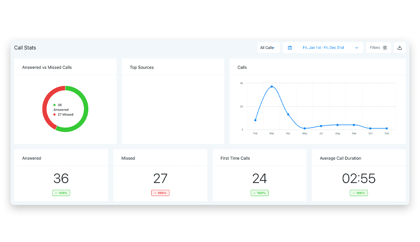Click the 100% badge under Average Call Duration
Image resolution: width=420 pixels, height=242 pixels.
click(x=359, y=193)
